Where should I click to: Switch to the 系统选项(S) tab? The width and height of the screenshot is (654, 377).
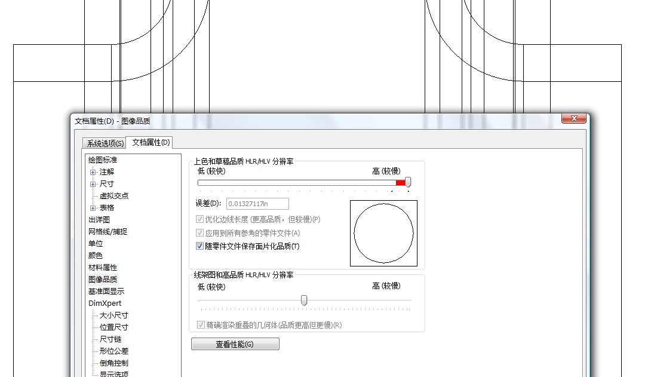[105, 143]
